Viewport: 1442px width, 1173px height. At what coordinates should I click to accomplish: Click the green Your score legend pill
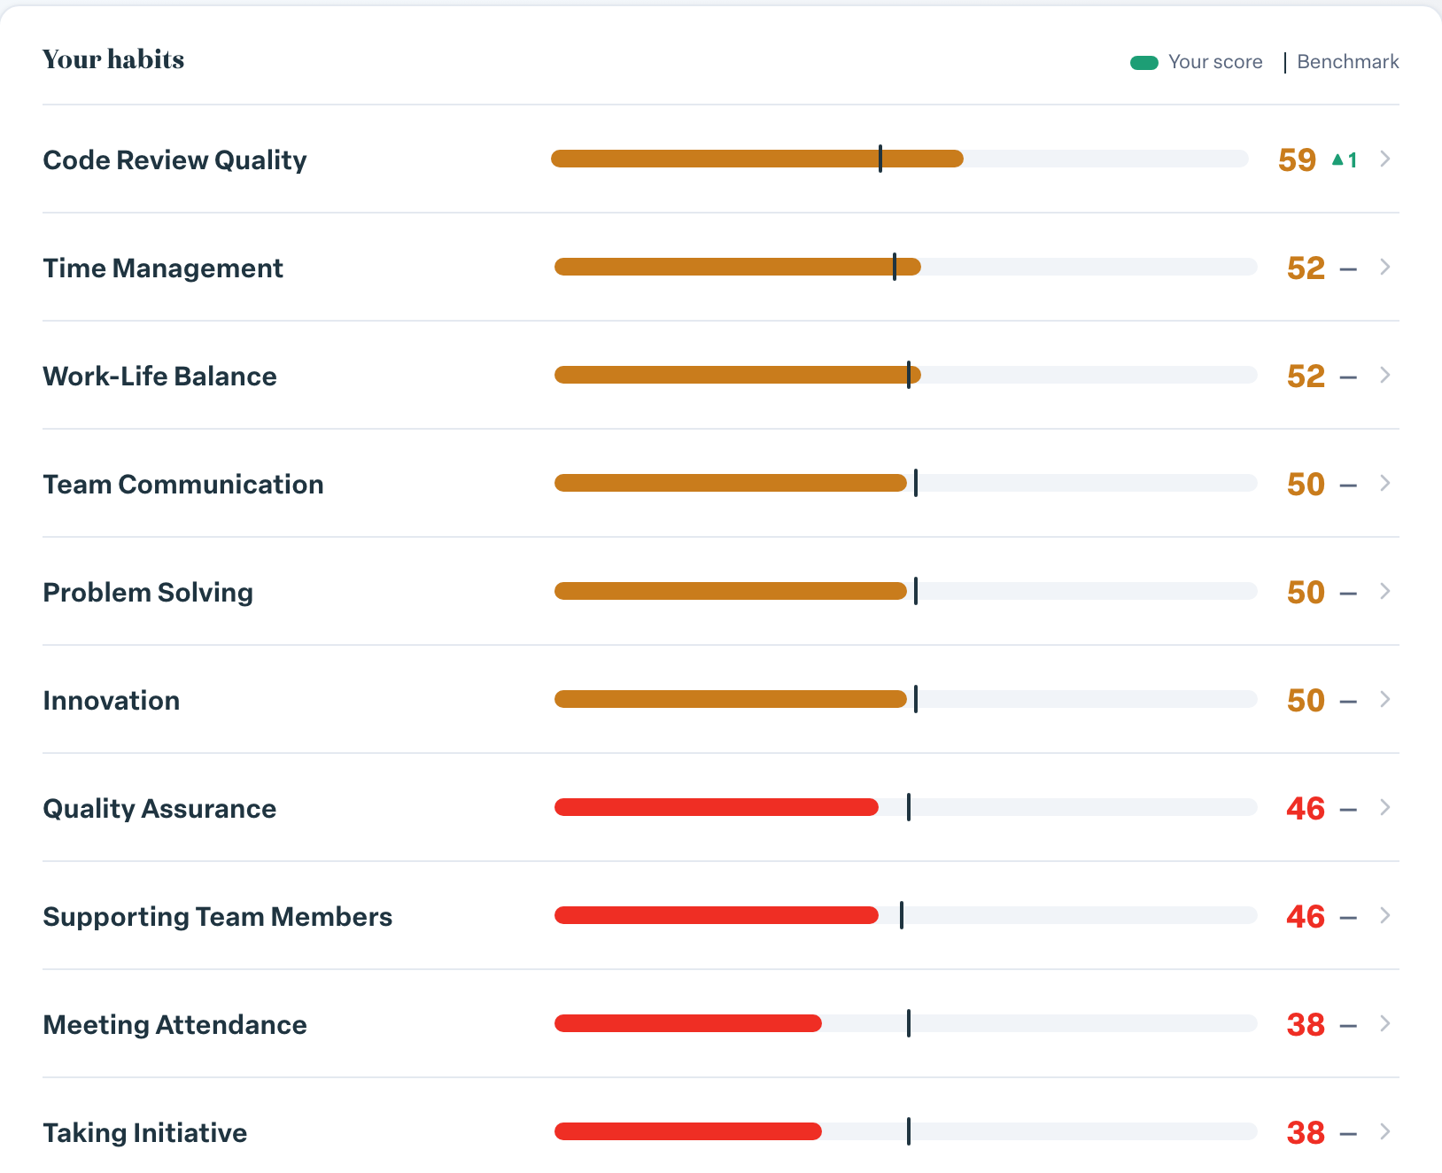pyautogui.click(x=1144, y=62)
